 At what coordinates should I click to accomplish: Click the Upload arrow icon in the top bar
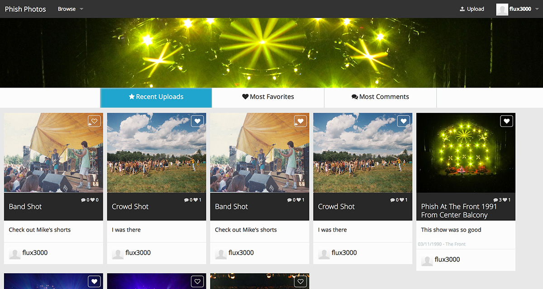click(x=462, y=9)
